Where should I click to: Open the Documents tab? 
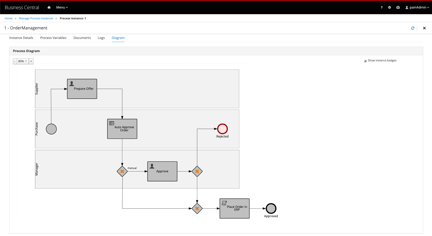(x=82, y=38)
